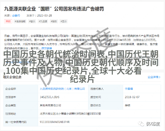Viewport: 165px width, 131px height.
Task: Select registration status 存续
Action: [x=127, y=105]
